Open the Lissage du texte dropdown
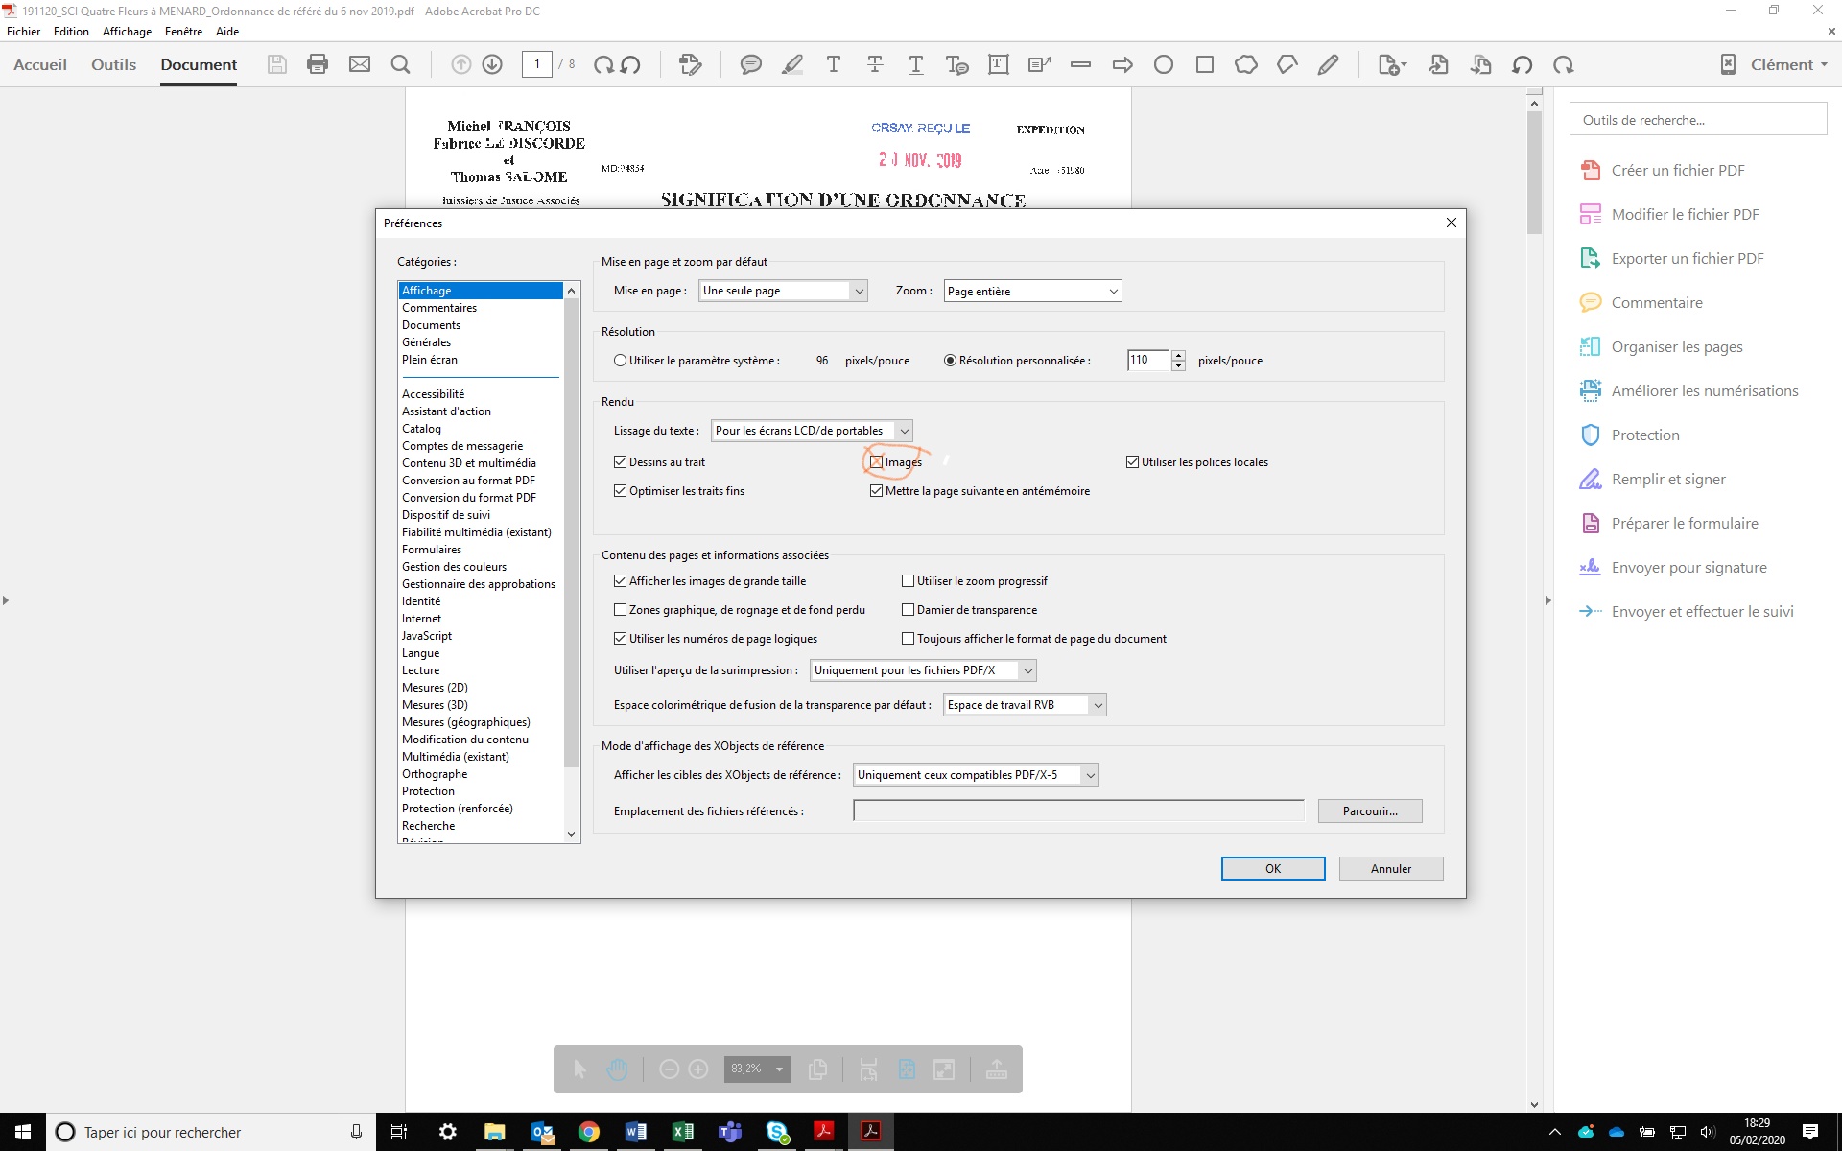1842x1151 pixels. (903, 431)
